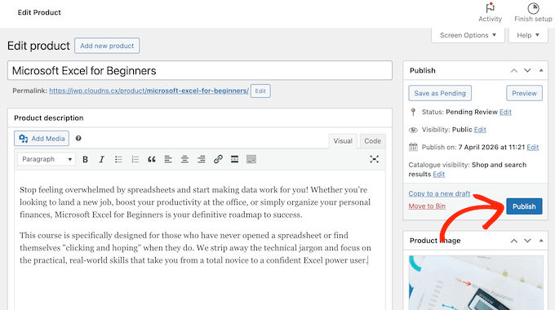Image resolution: width=555 pixels, height=310 pixels.
Task: Align text center
Action: (184, 159)
